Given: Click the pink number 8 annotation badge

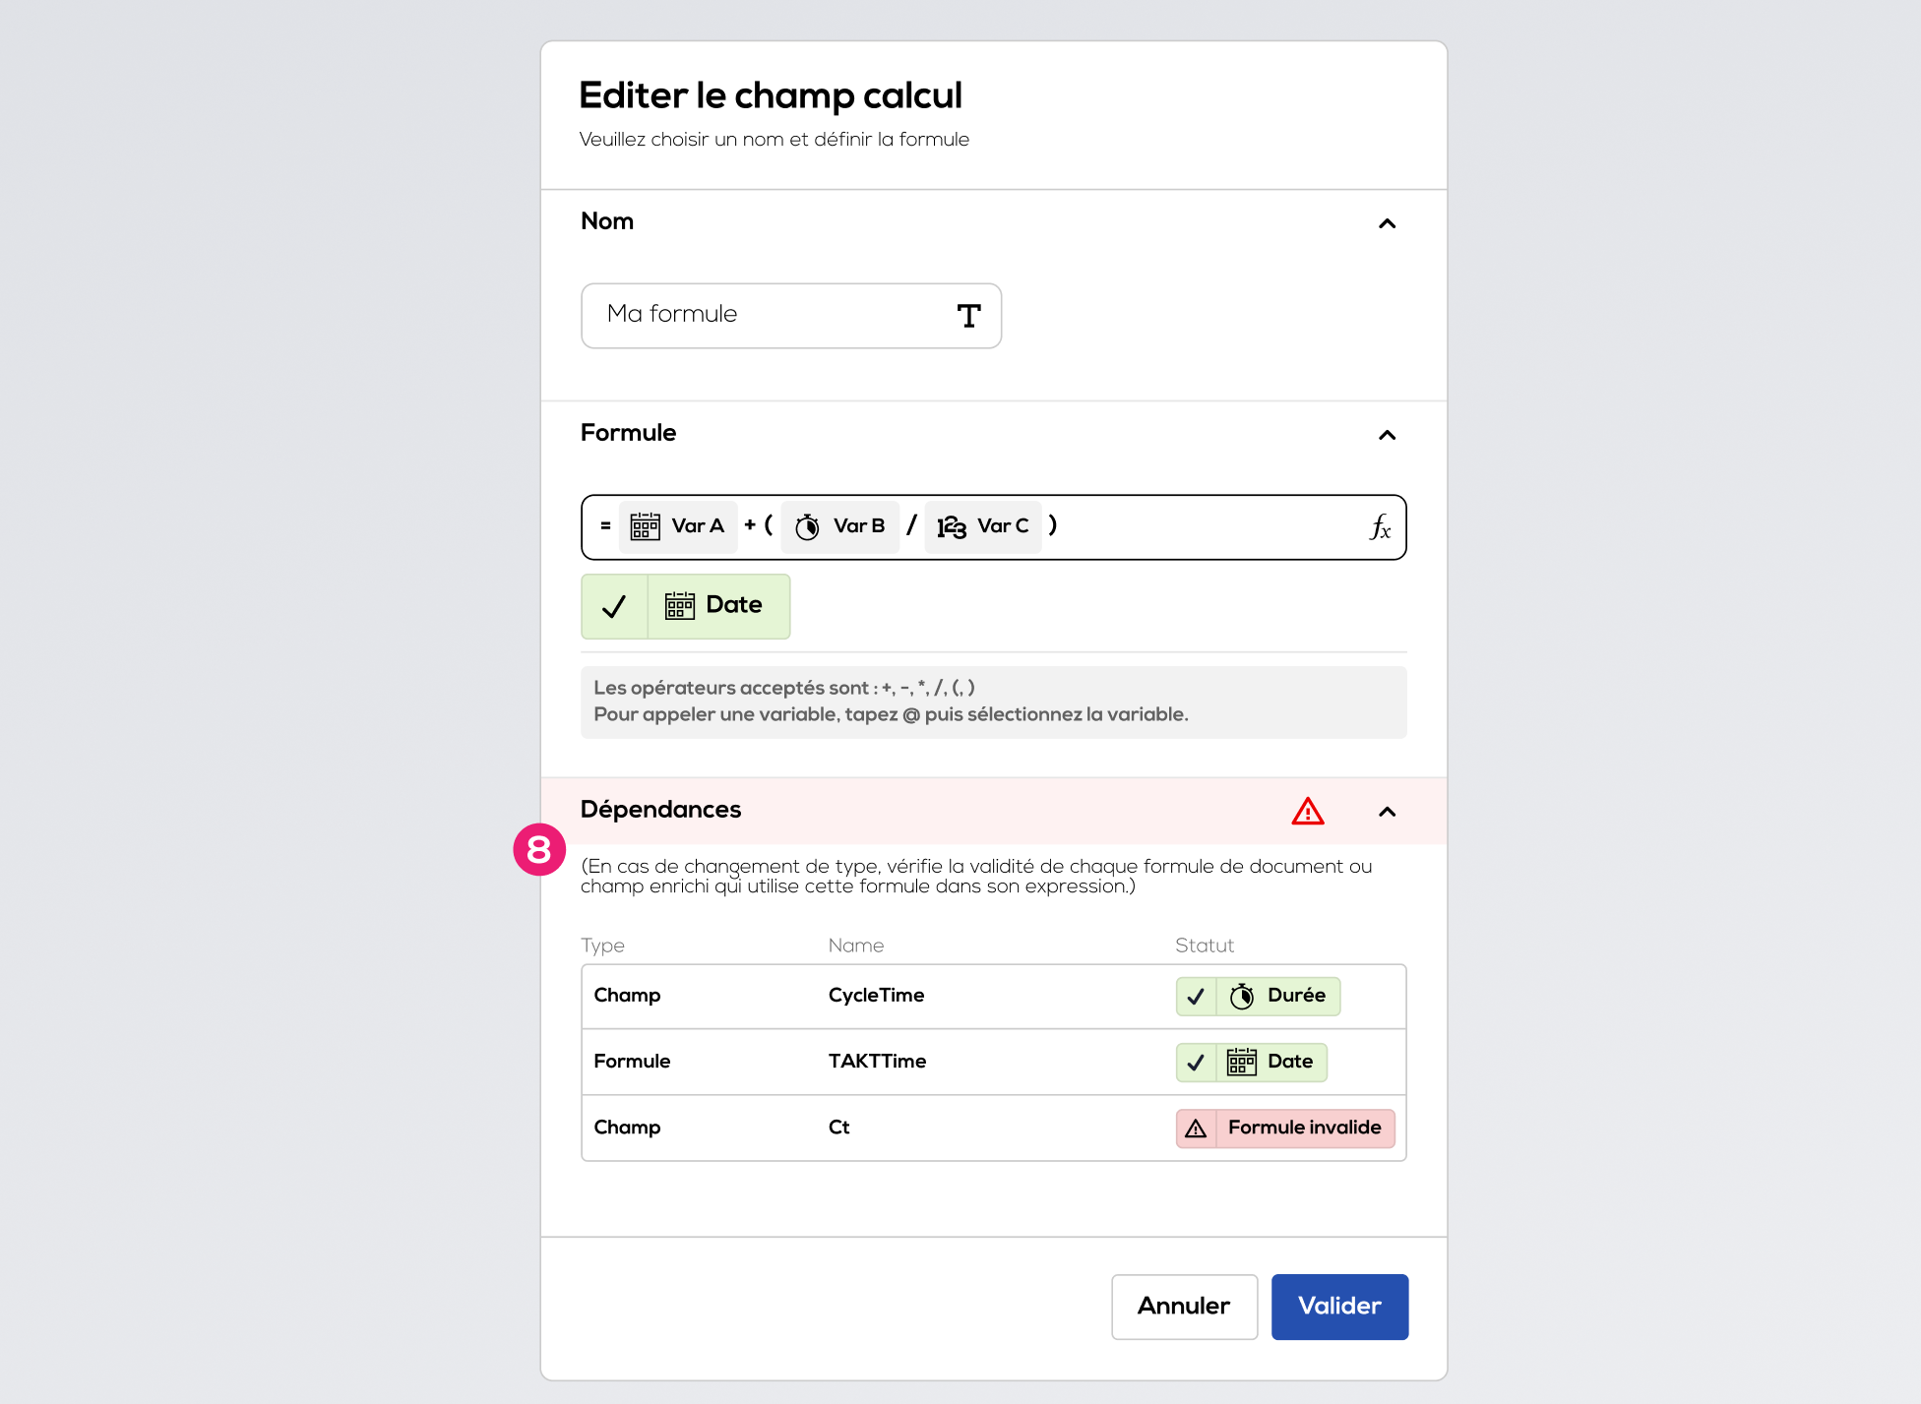Looking at the screenshot, I should tap(538, 849).
